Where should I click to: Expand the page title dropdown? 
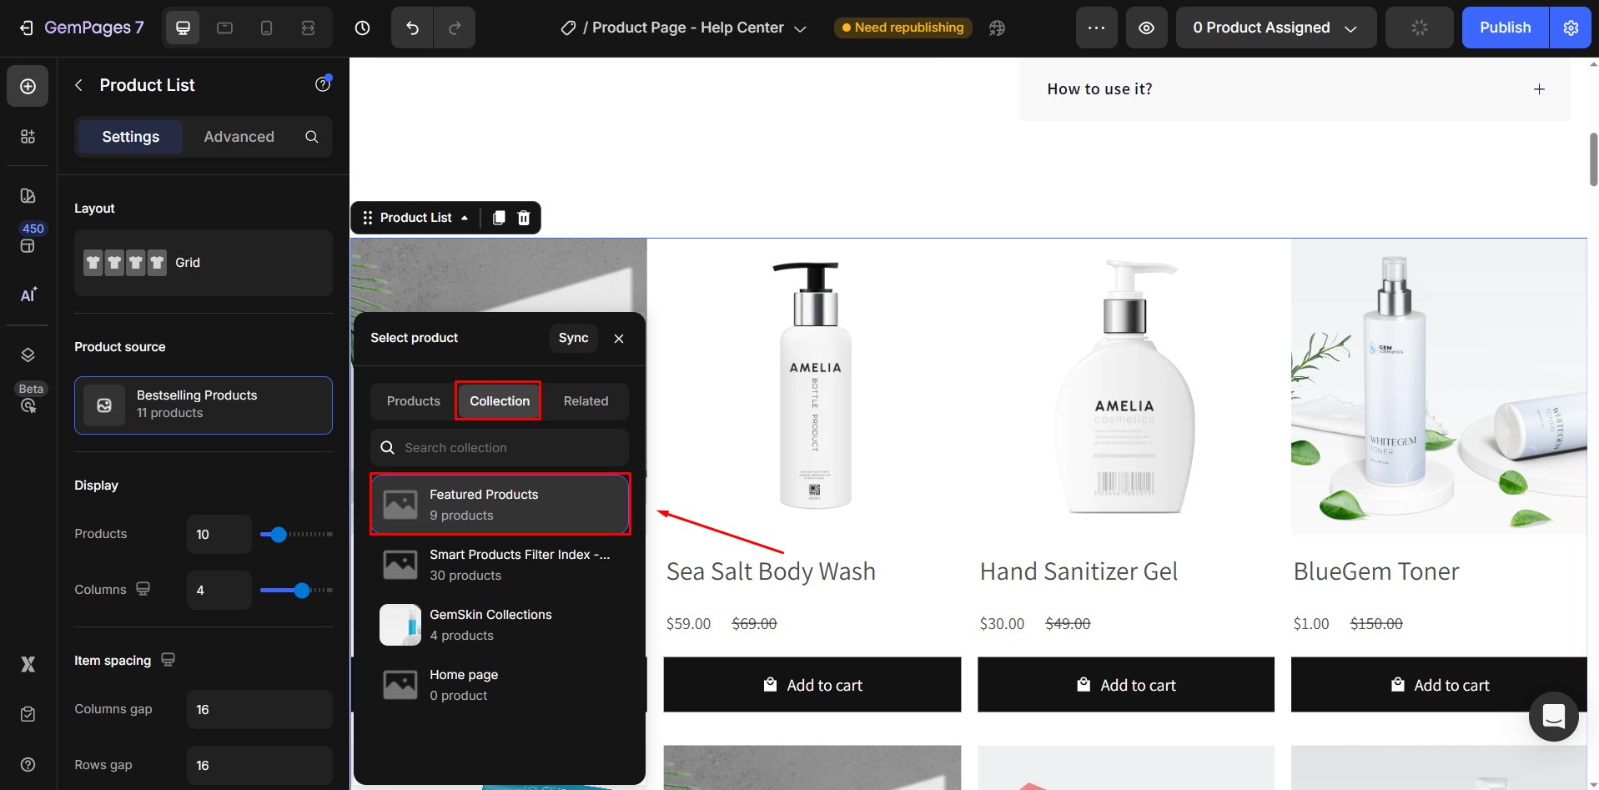[799, 28]
